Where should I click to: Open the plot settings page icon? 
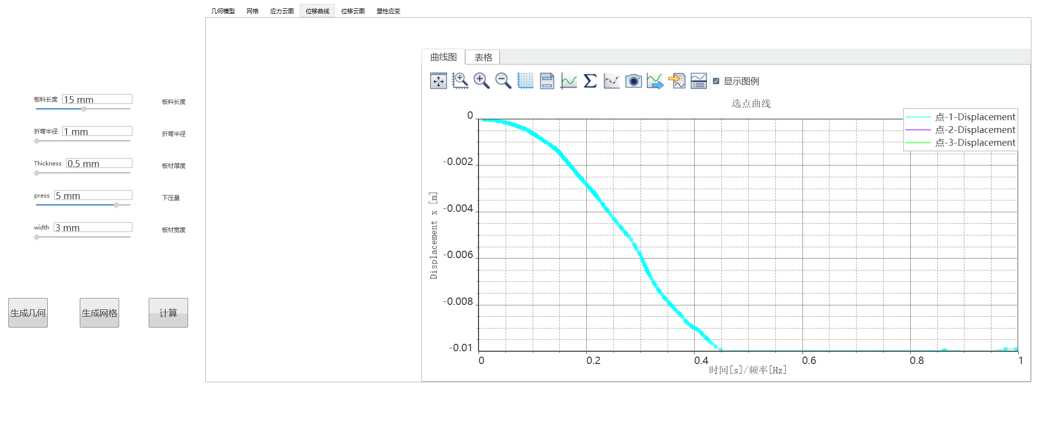pos(547,81)
